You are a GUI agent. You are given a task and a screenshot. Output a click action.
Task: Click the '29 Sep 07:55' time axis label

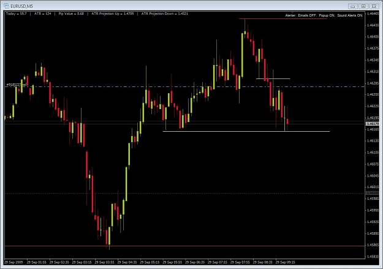tap(240, 262)
